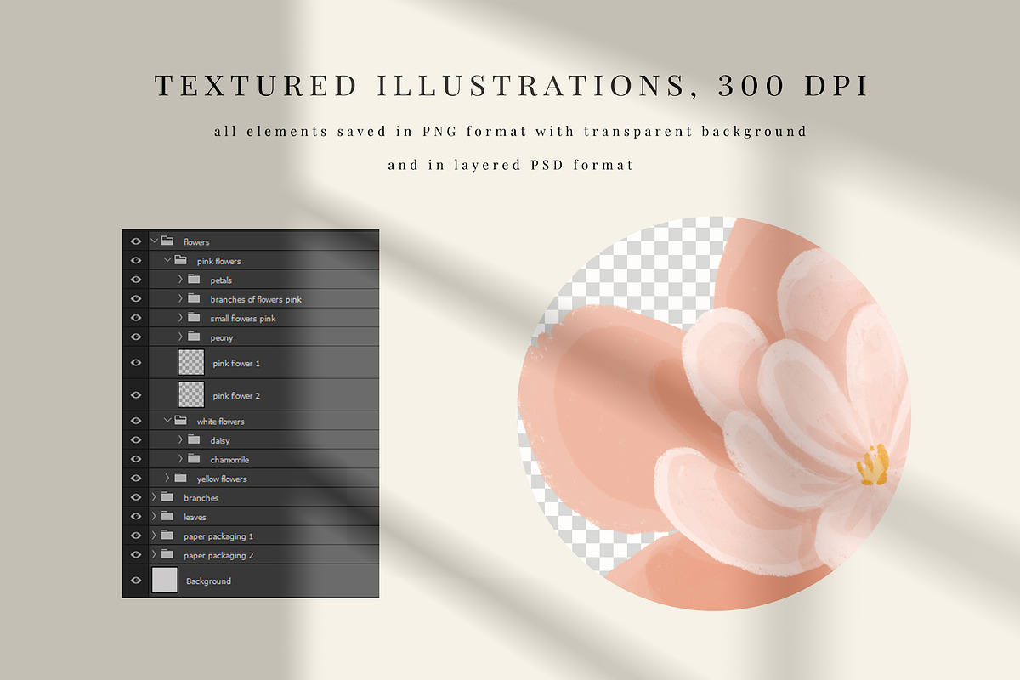
Task: Toggle visibility of the pink flower 1 layer
Action: point(135,363)
